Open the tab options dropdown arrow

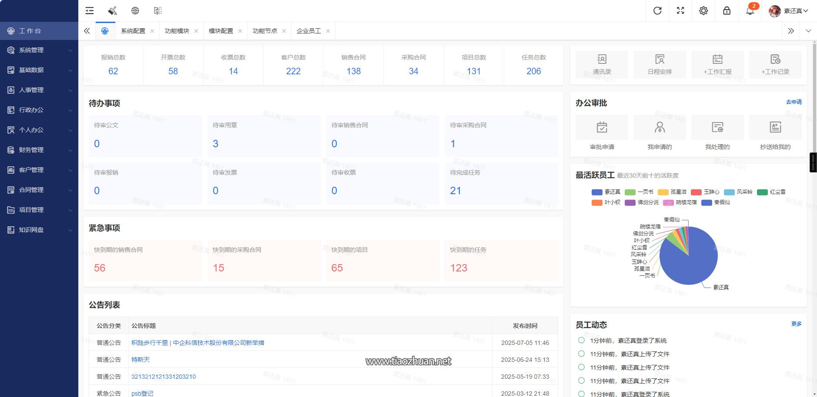coord(808,31)
